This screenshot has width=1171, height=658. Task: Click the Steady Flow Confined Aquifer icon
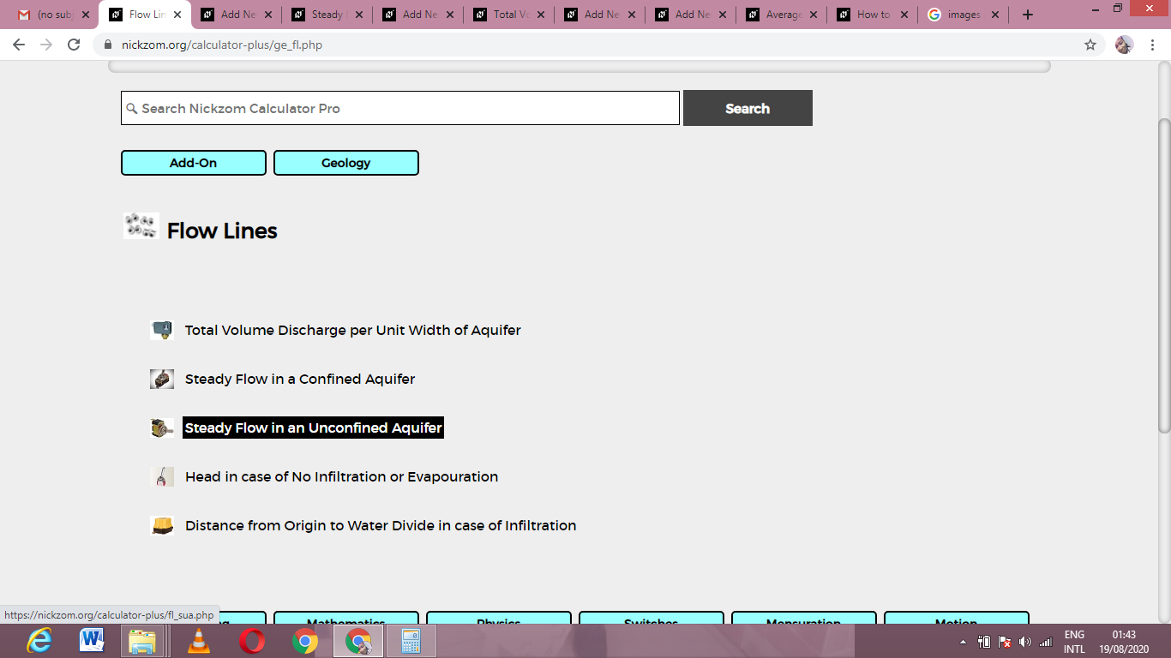click(162, 379)
